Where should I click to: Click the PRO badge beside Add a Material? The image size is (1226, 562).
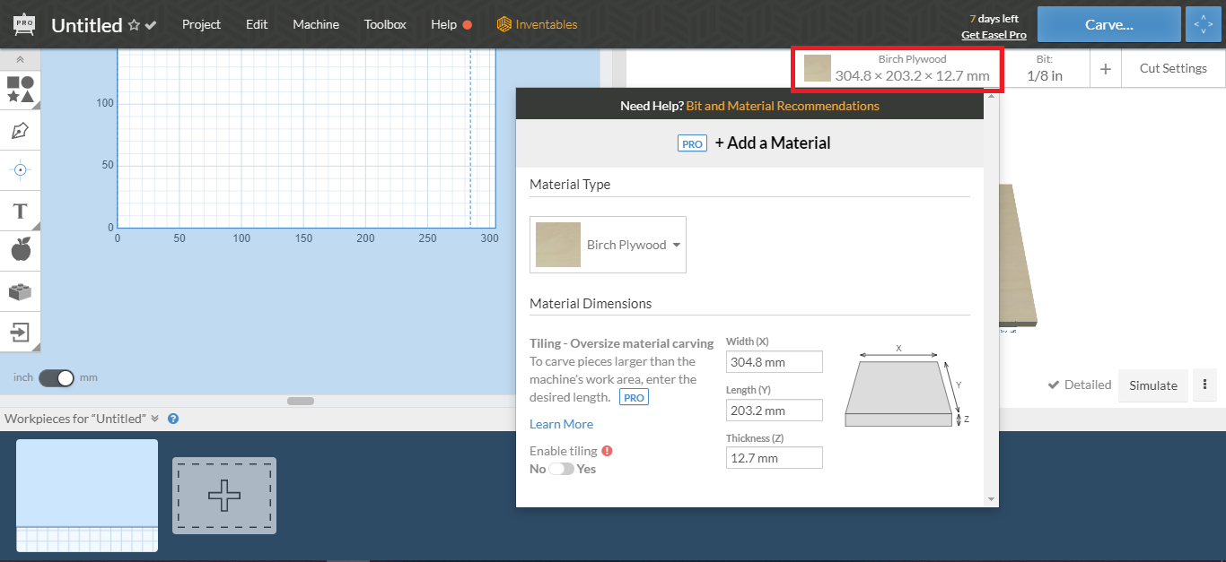(692, 143)
